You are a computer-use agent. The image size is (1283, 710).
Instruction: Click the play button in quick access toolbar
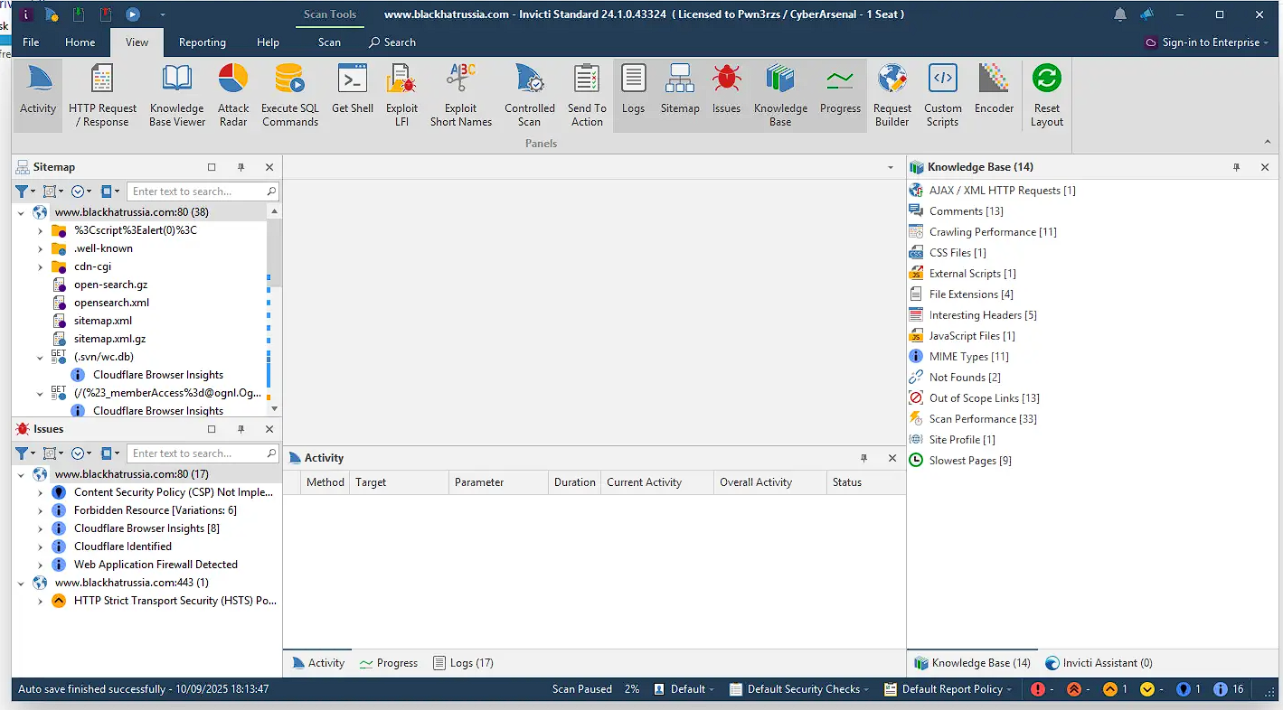coord(133,14)
